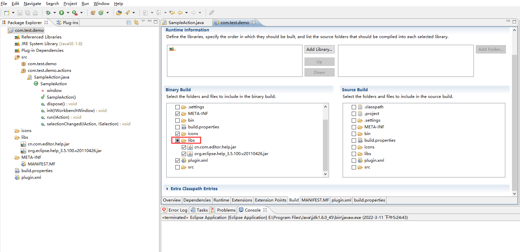The image size is (520, 252).
Task: Click the Debug bug icon in toolbar
Action: point(48,13)
